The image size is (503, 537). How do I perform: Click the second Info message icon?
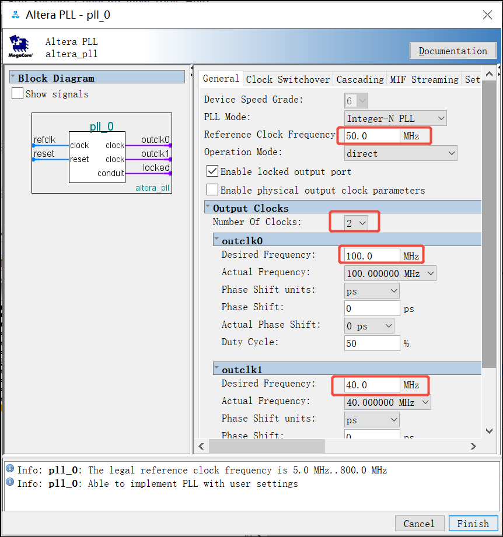[x=10, y=482]
